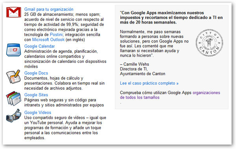236x149 pixels.
Task: Click the Google Videos camcorder icon
Action: point(13,116)
